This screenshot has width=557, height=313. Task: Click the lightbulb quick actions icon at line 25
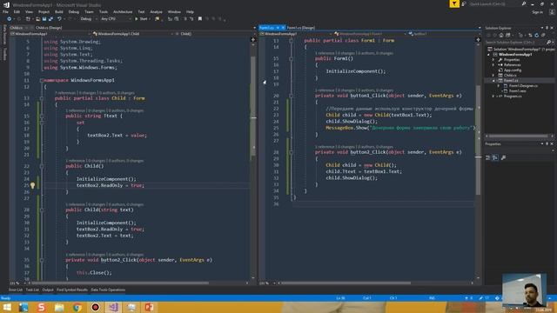click(x=33, y=185)
